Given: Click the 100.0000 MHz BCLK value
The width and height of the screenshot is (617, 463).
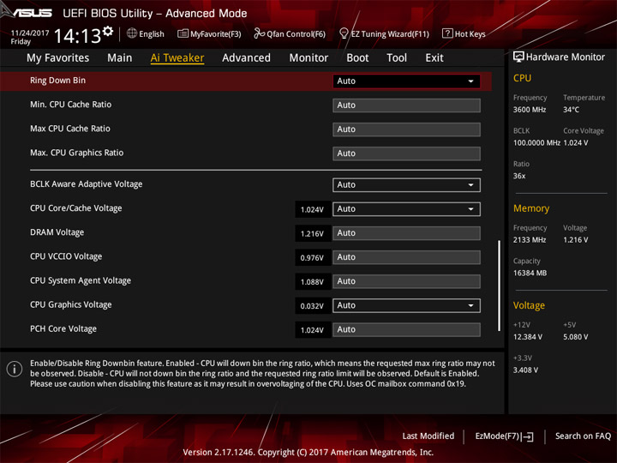Looking at the screenshot, I should 536,143.
